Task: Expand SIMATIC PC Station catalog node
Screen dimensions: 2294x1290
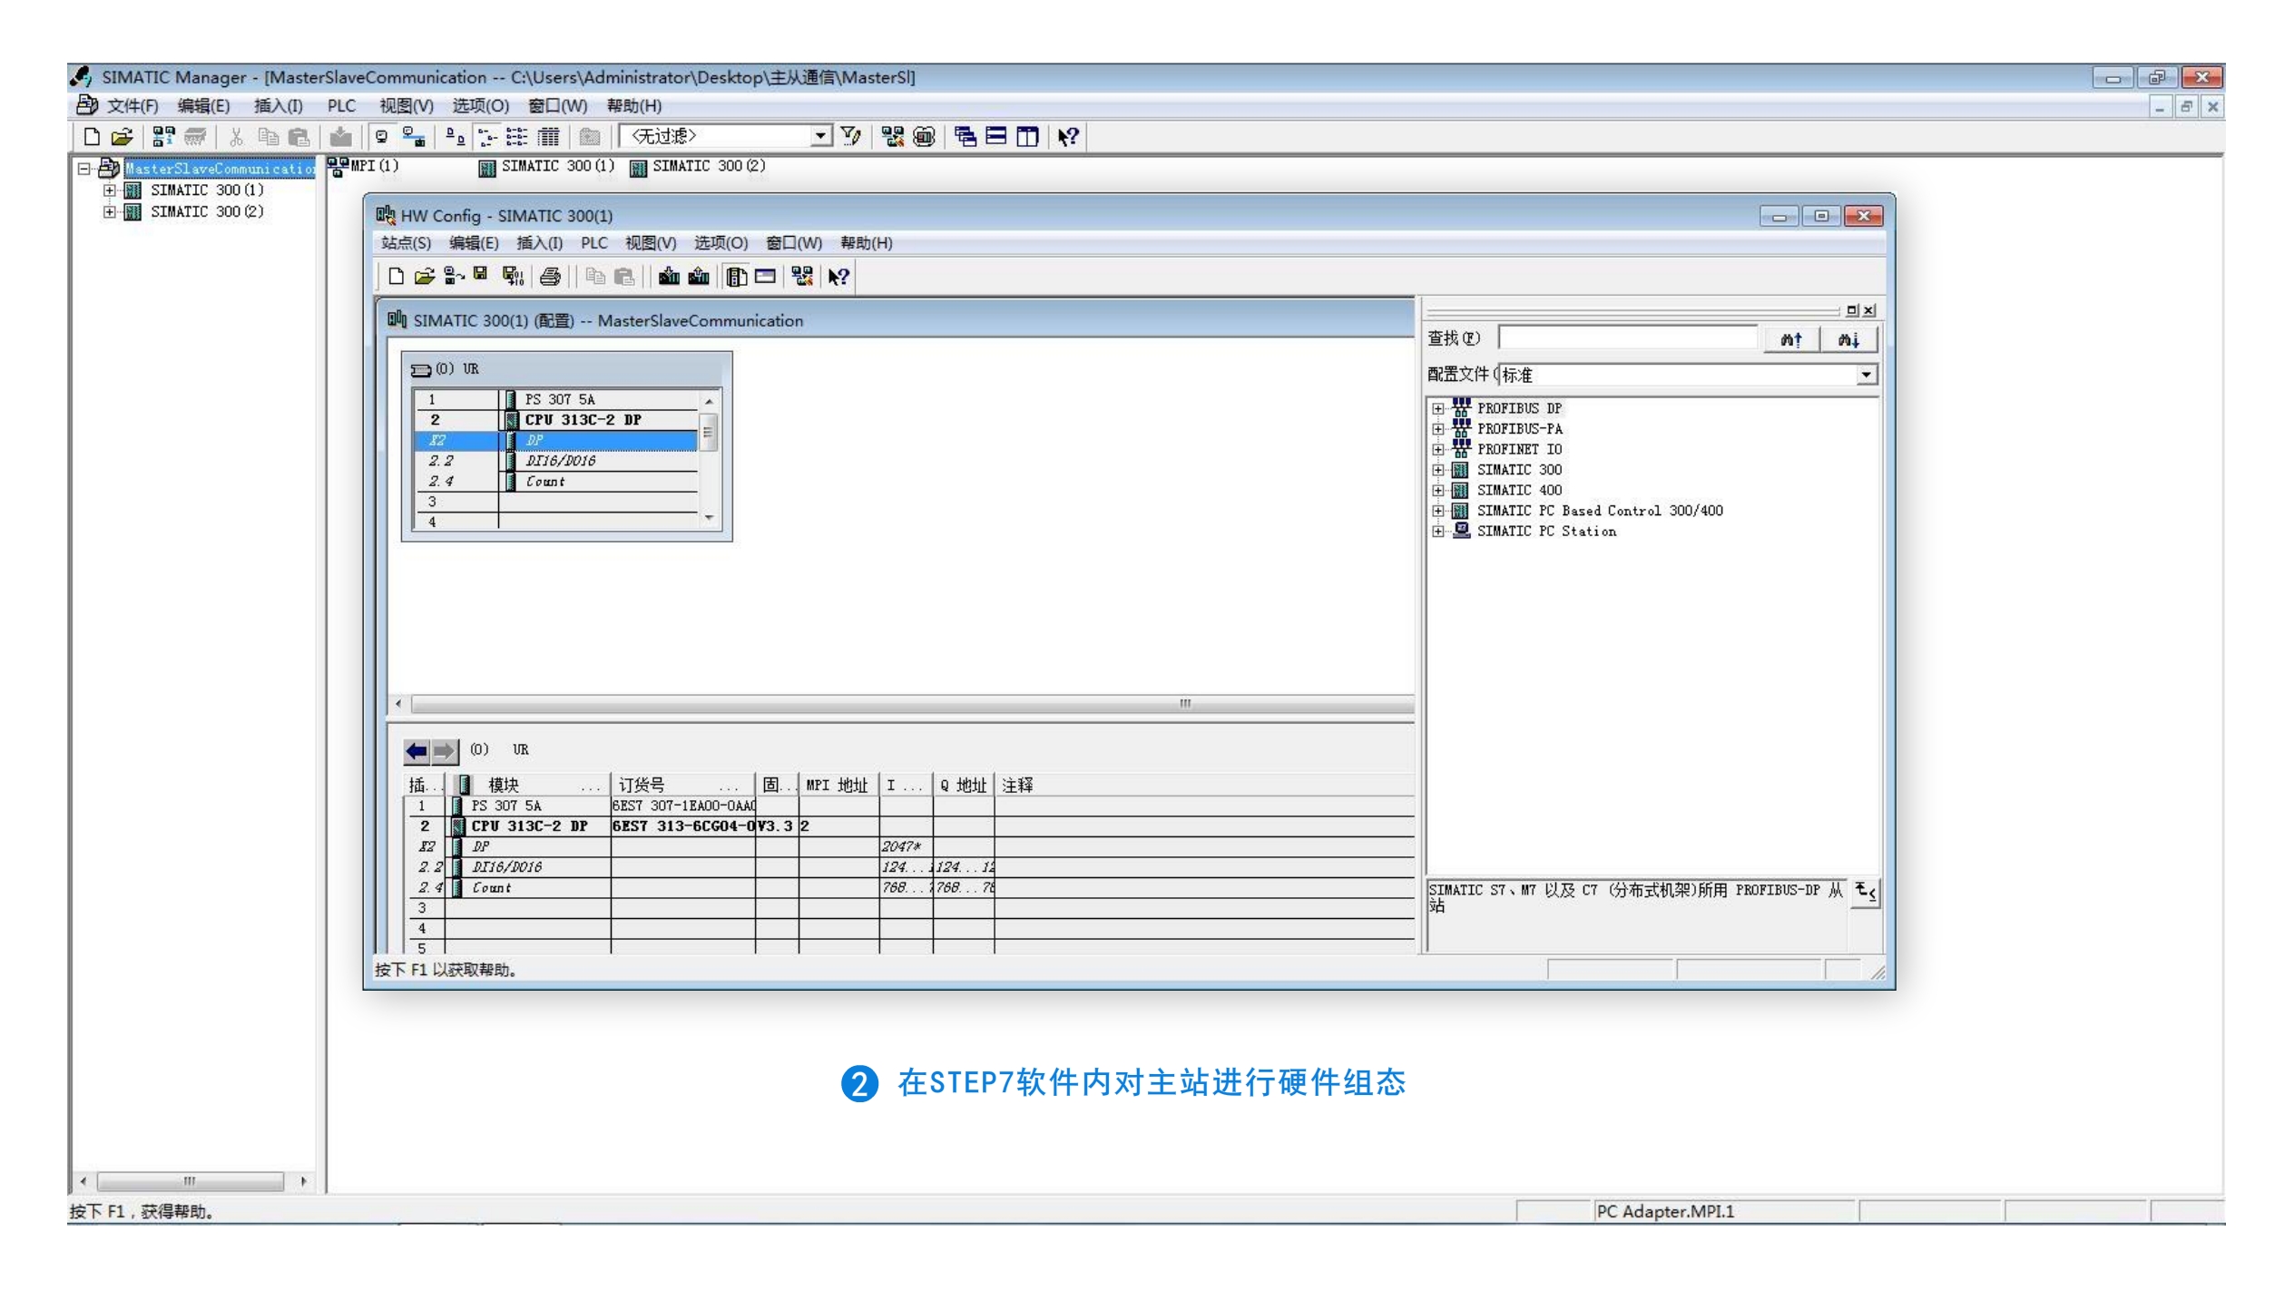Action: (1437, 532)
